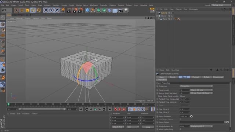Click the Focus Object picker icon
Image resolution: width=235 pixels, height=132 pixels.
click(228, 122)
